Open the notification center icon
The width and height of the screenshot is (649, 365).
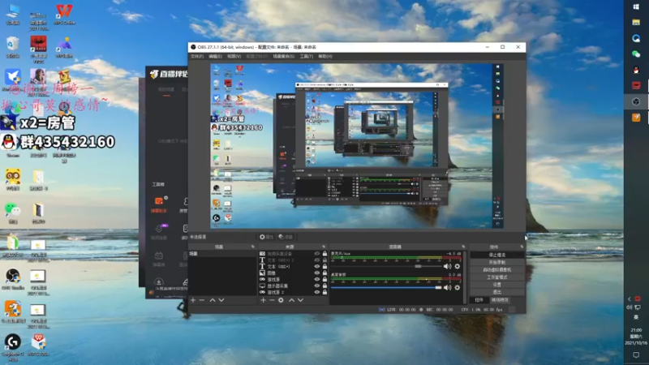click(x=636, y=354)
